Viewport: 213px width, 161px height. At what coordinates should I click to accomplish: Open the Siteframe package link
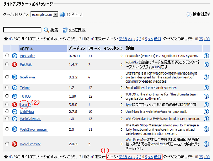click(27, 77)
